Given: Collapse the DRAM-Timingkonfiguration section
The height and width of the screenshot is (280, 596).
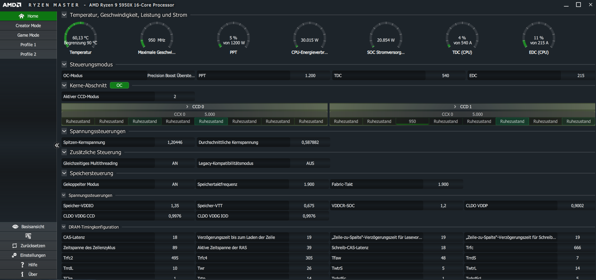Looking at the screenshot, I should [x=64, y=227].
